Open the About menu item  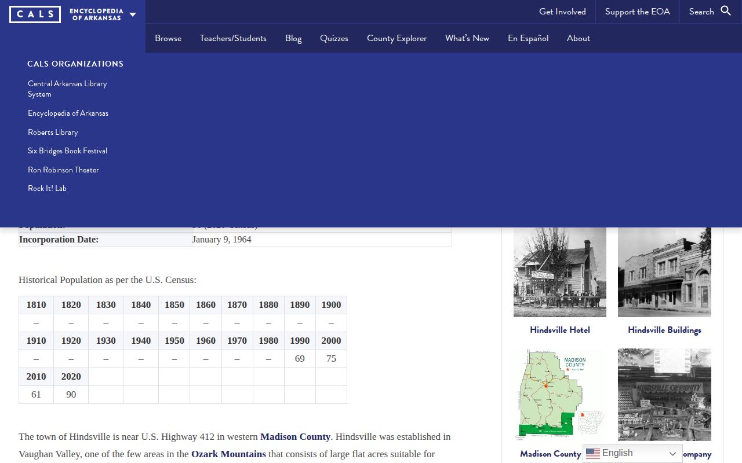pyautogui.click(x=579, y=38)
